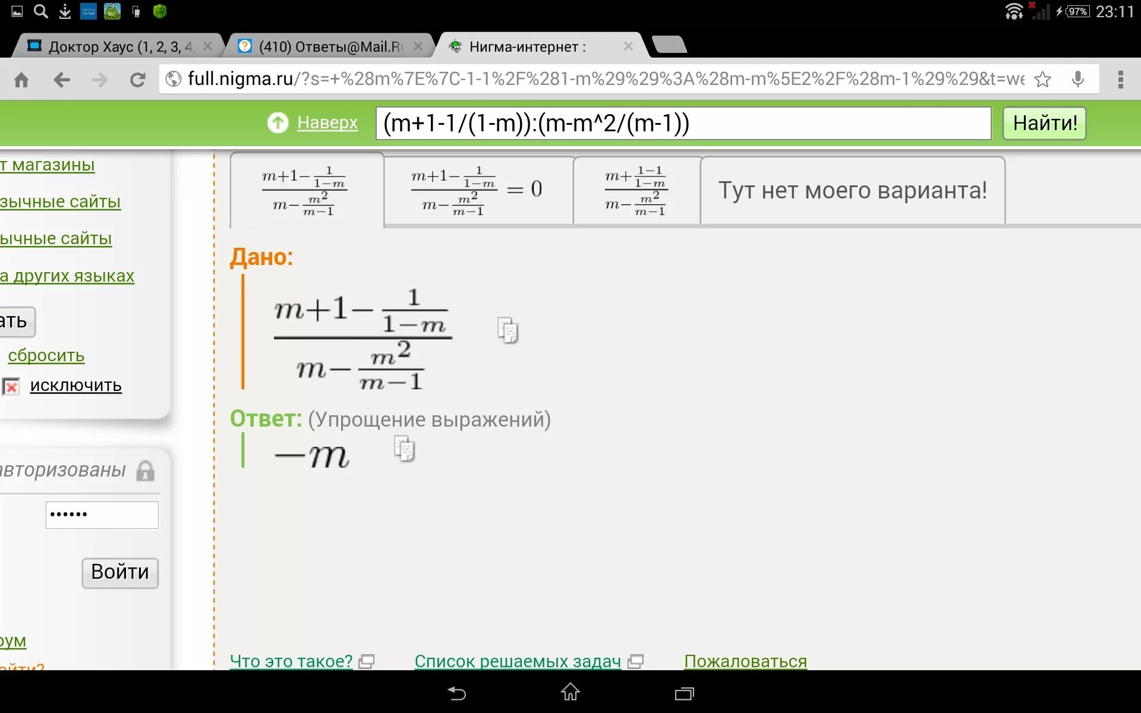Activate voice search microphone icon
Viewport: 1141px width, 713px height.
tap(1078, 79)
